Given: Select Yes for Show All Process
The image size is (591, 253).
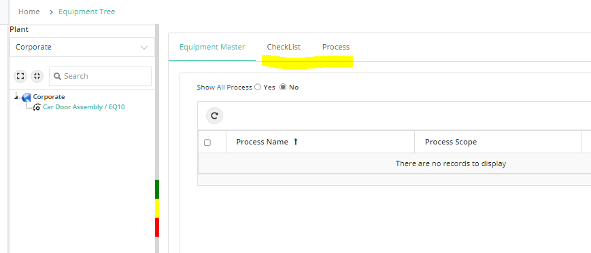Looking at the screenshot, I should [258, 87].
